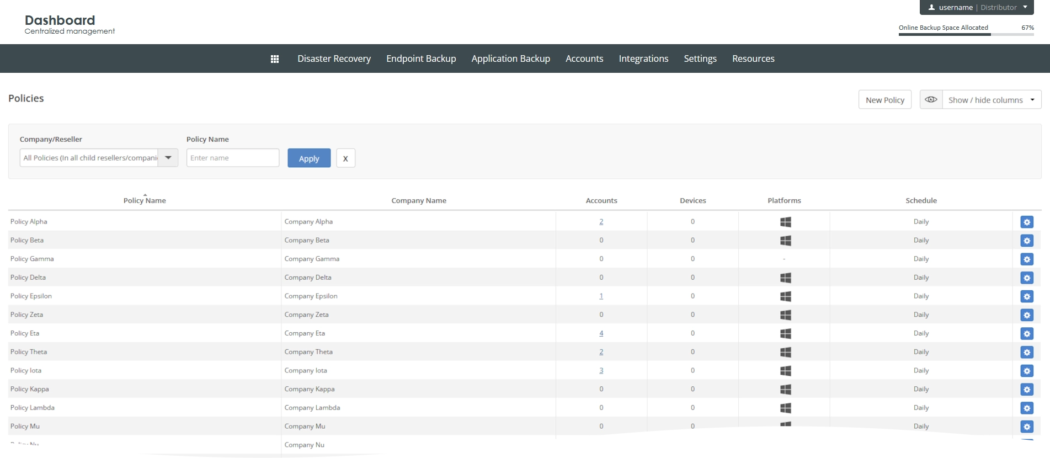
Task: Click Windows platform icon for Policy Epsilon
Action: (x=786, y=296)
